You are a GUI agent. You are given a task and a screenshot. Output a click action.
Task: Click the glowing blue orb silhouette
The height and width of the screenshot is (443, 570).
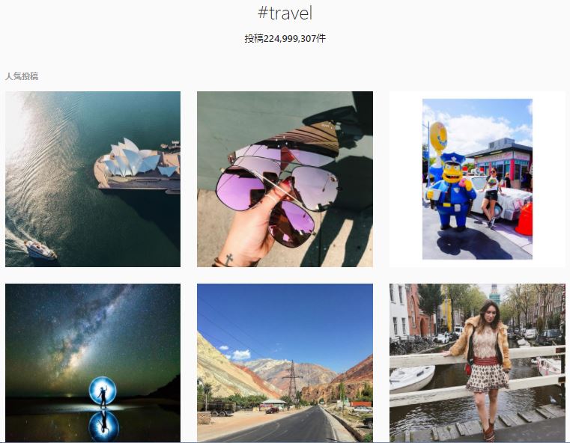click(103, 391)
